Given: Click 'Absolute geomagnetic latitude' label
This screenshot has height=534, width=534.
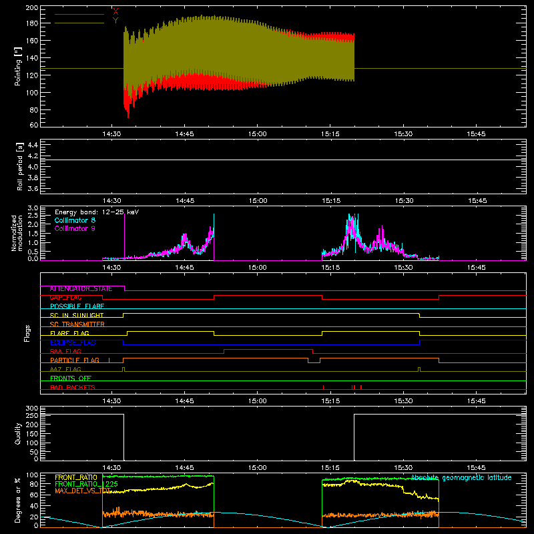Looking at the screenshot, I should 461,477.
